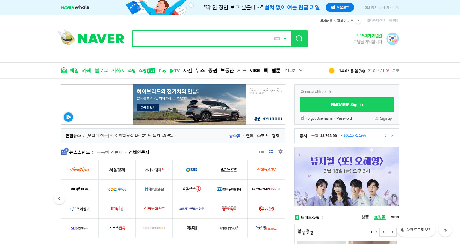Click the NAVER whale logo in banner
Image resolution: width=460 pixels, height=244 pixels.
pos(75,7)
